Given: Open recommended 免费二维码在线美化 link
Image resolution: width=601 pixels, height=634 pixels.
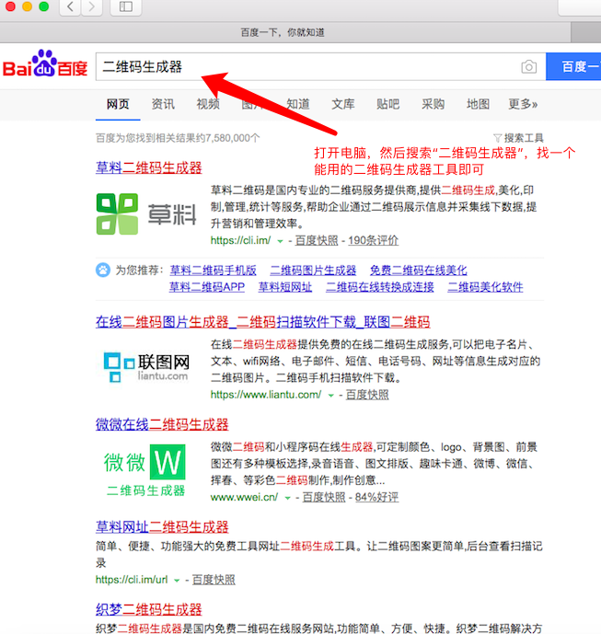Looking at the screenshot, I should pyautogui.click(x=419, y=271).
